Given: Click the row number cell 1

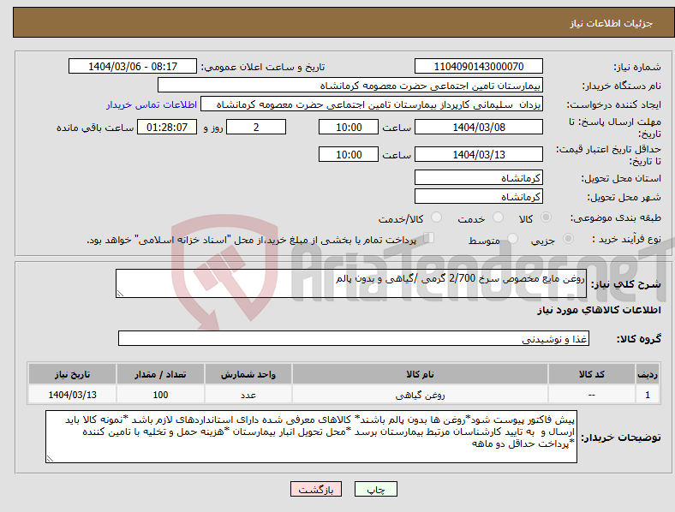Looking at the screenshot, I should tap(648, 395).
